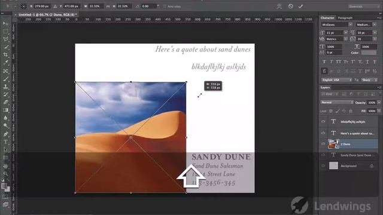Select the Hand tool

pyautogui.click(x=5, y=166)
